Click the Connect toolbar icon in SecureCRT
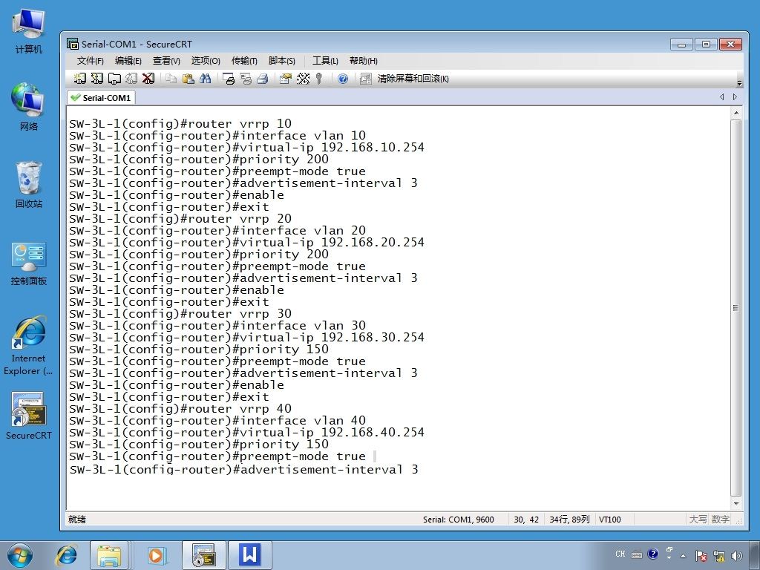Image resolution: width=760 pixels, height=570 pixels. point(79,79)
